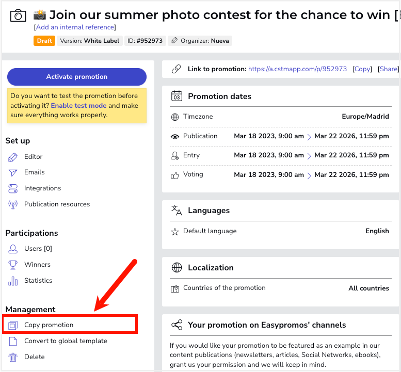
Task: Click the Promotion dates calendar icon
Action: click(x=177, y=96)
